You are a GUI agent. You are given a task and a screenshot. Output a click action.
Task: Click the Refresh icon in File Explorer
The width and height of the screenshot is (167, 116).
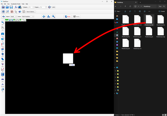coord(130,6)
